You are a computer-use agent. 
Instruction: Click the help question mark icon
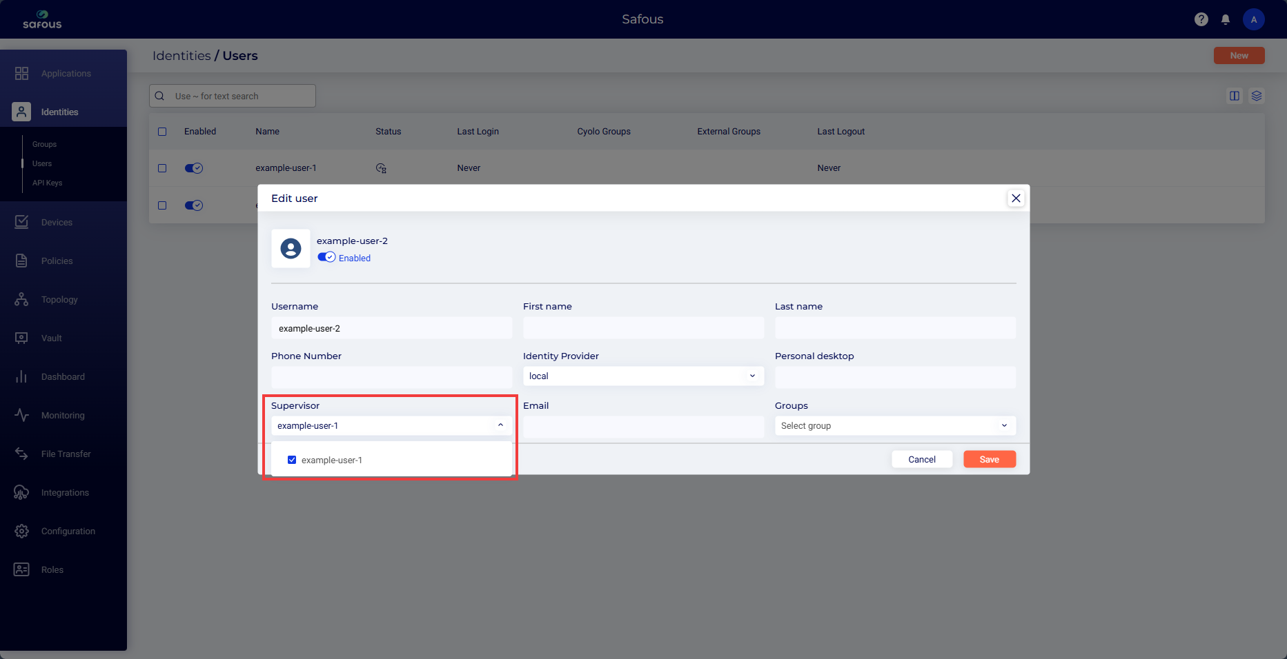[1201, 19]
